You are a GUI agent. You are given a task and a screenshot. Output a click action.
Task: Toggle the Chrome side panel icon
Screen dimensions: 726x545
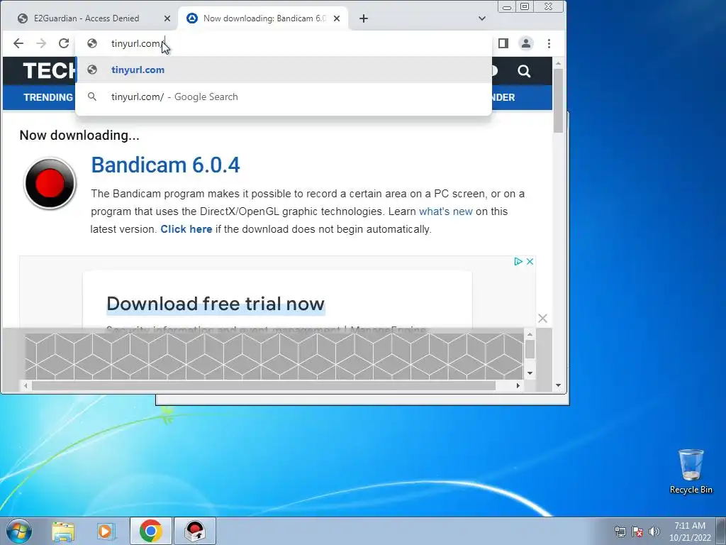pos(503,43)
